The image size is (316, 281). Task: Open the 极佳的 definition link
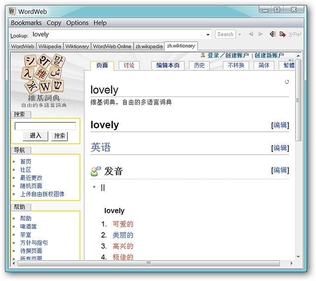click(x=123, y=257)
